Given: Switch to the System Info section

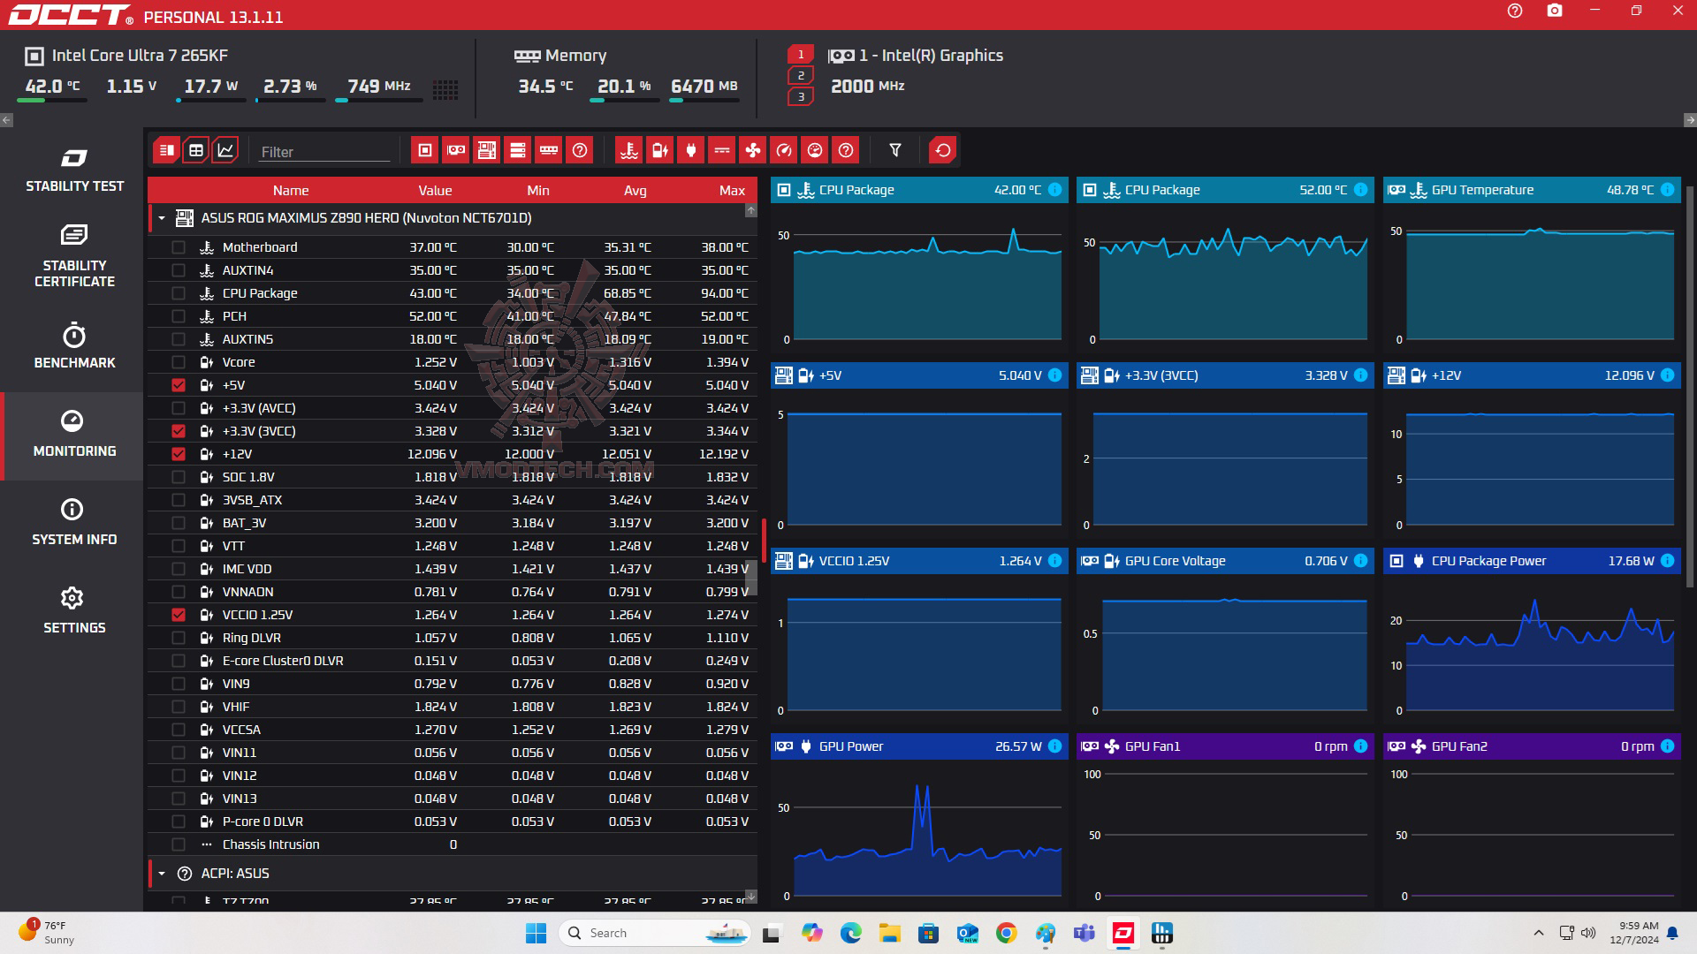Looking at the screenshot, I should (74, 522).
